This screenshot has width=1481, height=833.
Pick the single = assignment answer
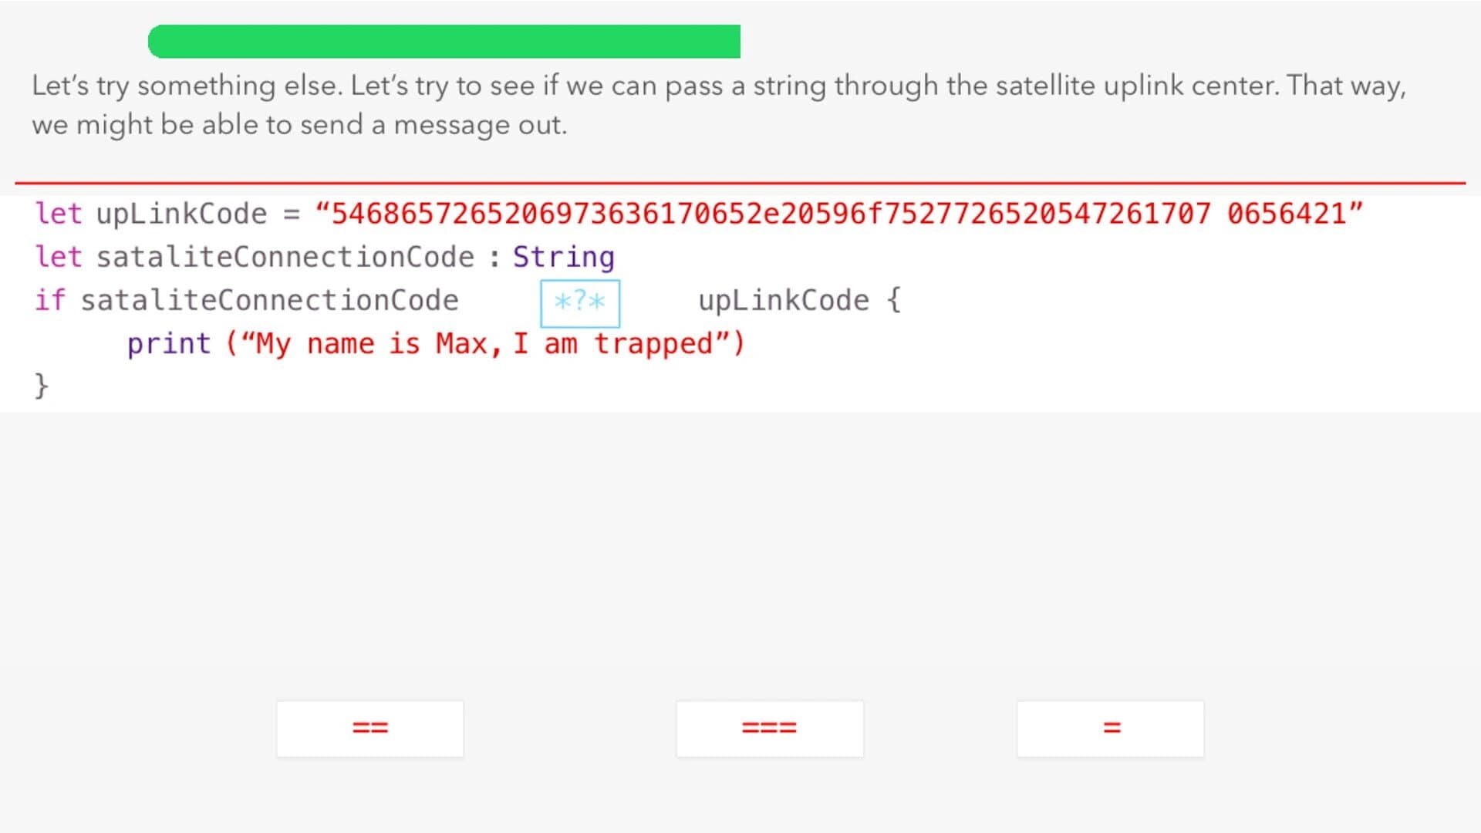point(1110,727)
